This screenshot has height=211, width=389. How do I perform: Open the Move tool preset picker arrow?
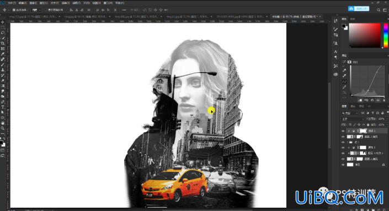(x=9, y=10)
